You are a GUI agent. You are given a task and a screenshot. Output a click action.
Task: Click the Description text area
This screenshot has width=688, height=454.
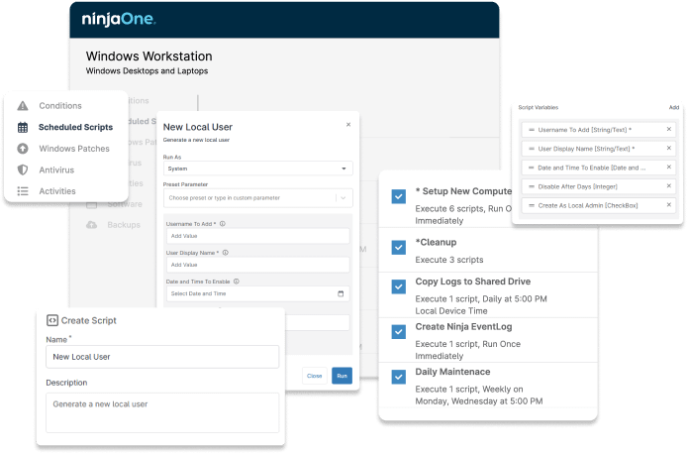[x=162, y=412]
